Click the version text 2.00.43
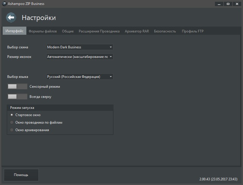The width and height of the screenshot is (243, 185). point(218,179)
